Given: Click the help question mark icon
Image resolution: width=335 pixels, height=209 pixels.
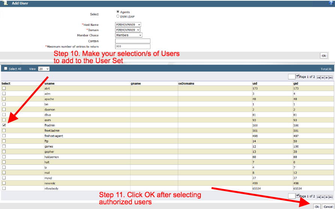Looking at the screenshot, I should (331, 3).
